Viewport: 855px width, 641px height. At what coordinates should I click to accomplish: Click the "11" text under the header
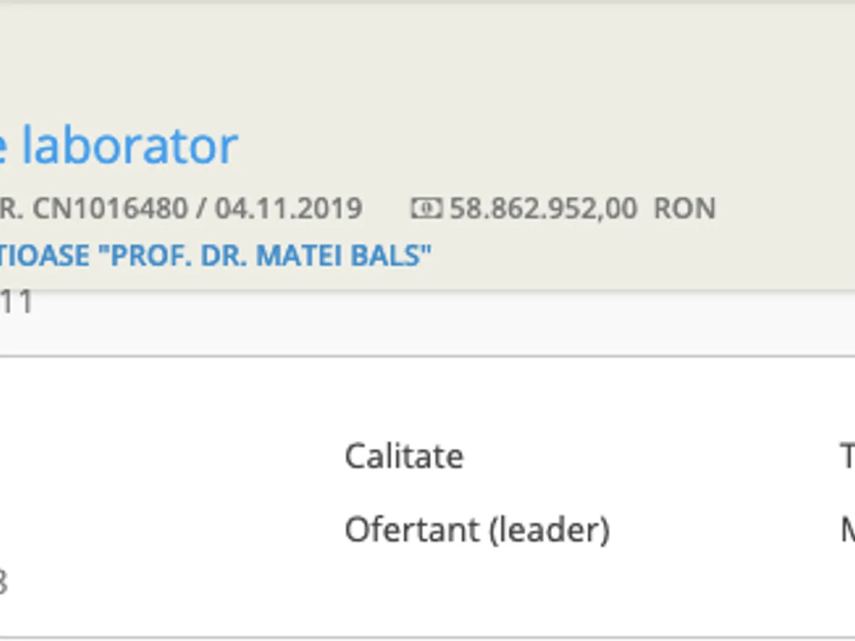click(x=16, y=303)
